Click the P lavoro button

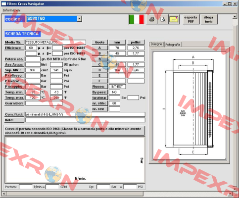tap(14, 81)
